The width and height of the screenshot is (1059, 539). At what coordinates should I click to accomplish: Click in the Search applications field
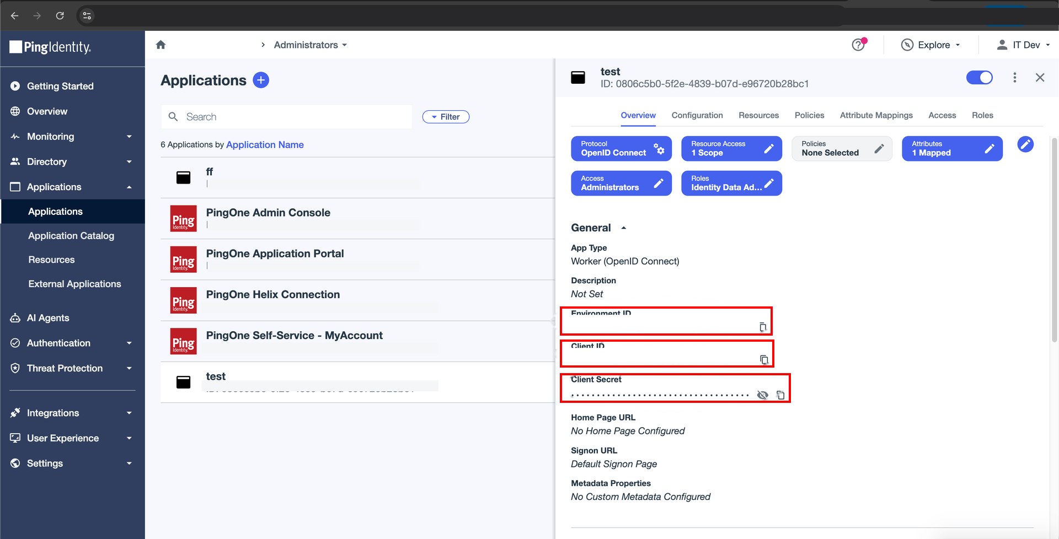(287, 117)
